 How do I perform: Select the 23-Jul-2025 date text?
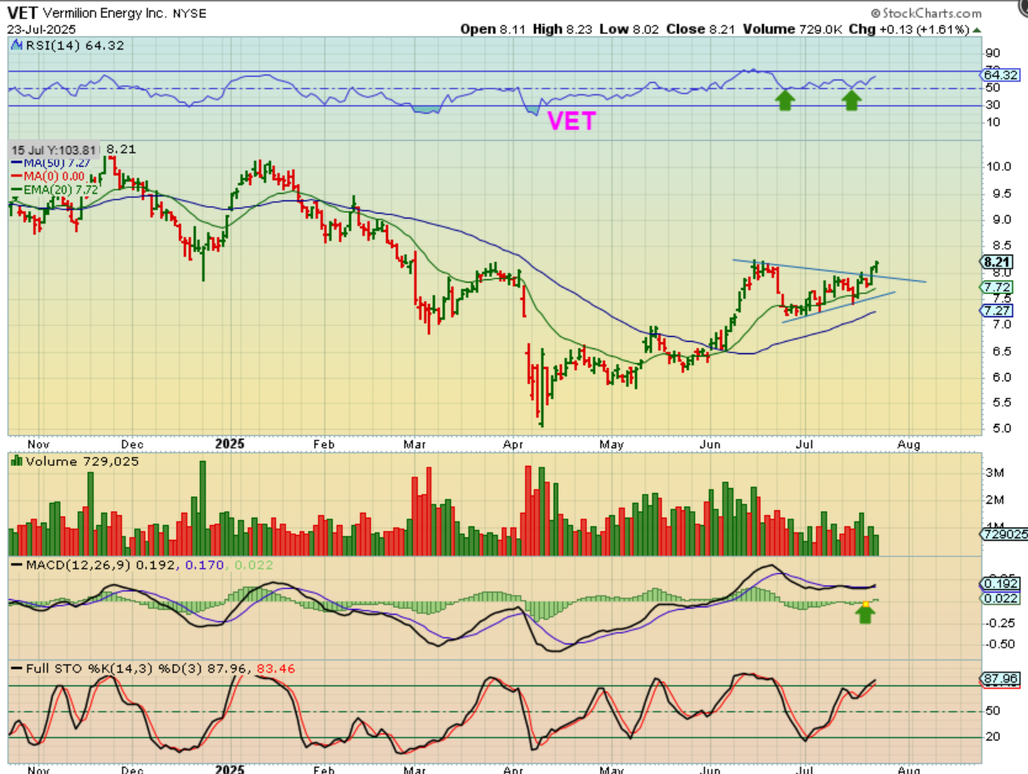click(x=41, y=29)
